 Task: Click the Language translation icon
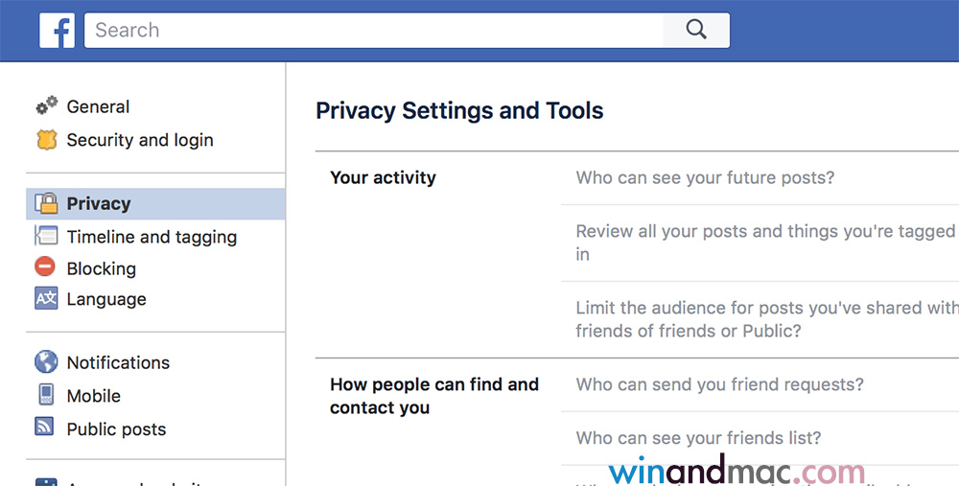46,299
